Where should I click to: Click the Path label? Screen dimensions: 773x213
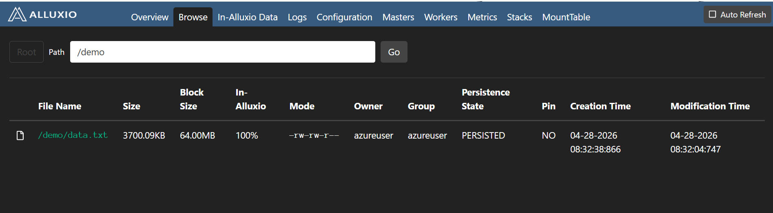pyautogui.click(x=57, y=52)
